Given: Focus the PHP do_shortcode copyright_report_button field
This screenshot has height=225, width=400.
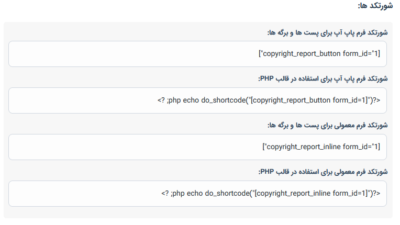Looking at the screenshot, I should tap(197, 100).
